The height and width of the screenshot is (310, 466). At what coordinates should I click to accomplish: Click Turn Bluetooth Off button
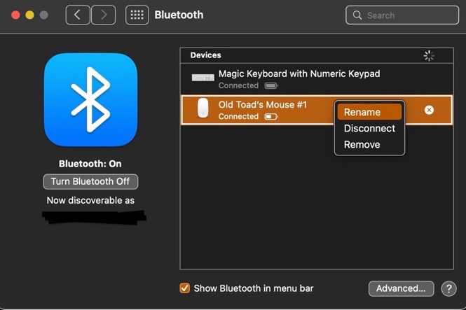coord(90,181)
